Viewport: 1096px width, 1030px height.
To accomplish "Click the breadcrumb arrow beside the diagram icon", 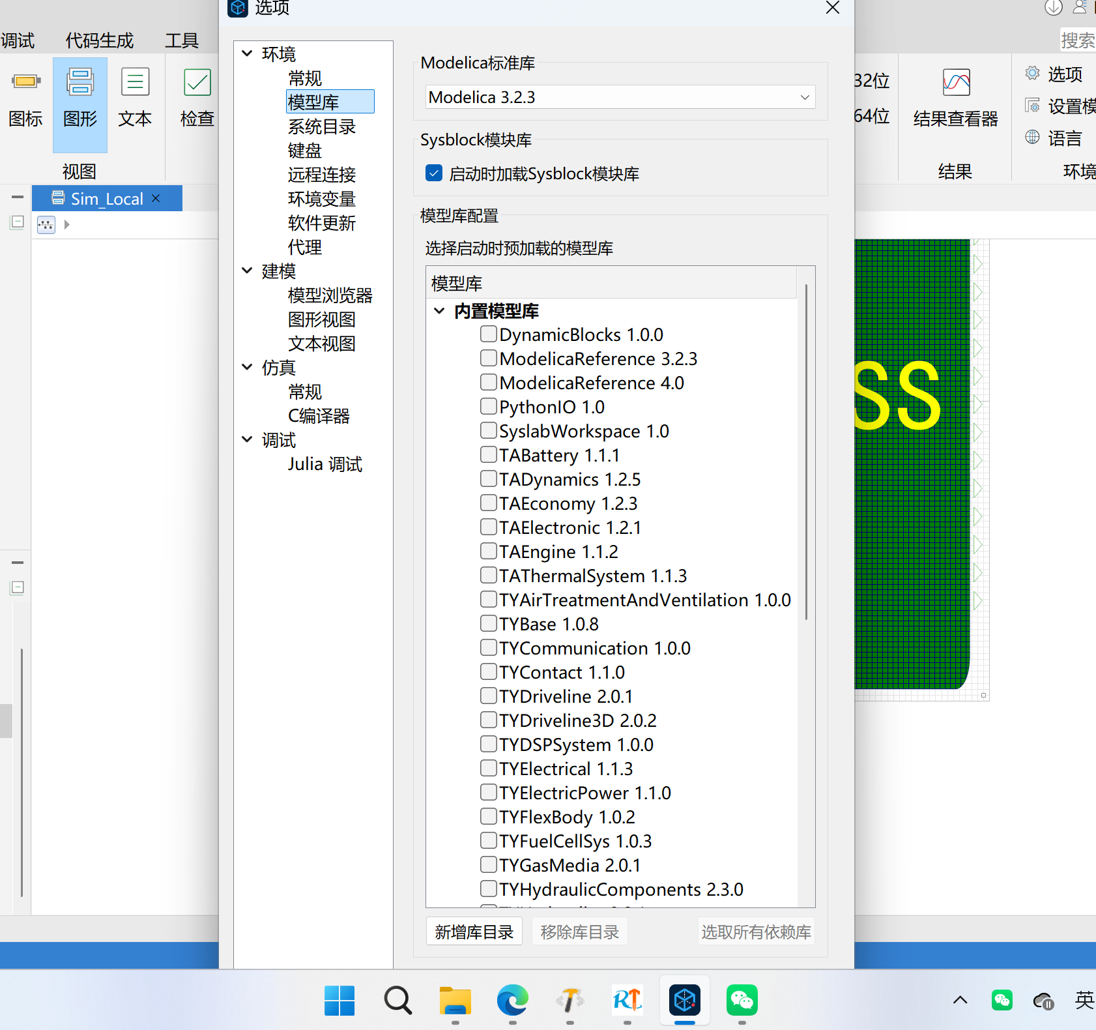I will tap(66, 225).
